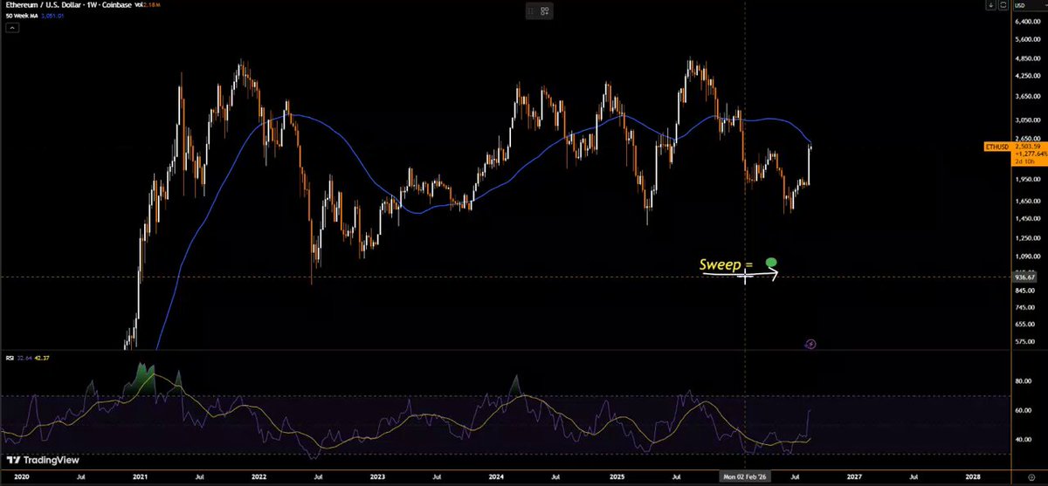Click the 2022 label on the time axis
Image resolution: width=1048 pixels, height=486 pixels.
259,477
